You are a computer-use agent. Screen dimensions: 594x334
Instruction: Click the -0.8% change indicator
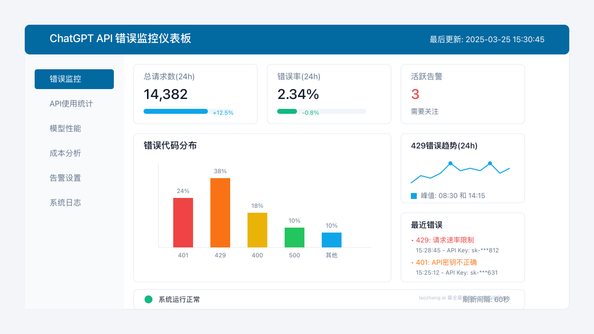[x=310, y=113]
